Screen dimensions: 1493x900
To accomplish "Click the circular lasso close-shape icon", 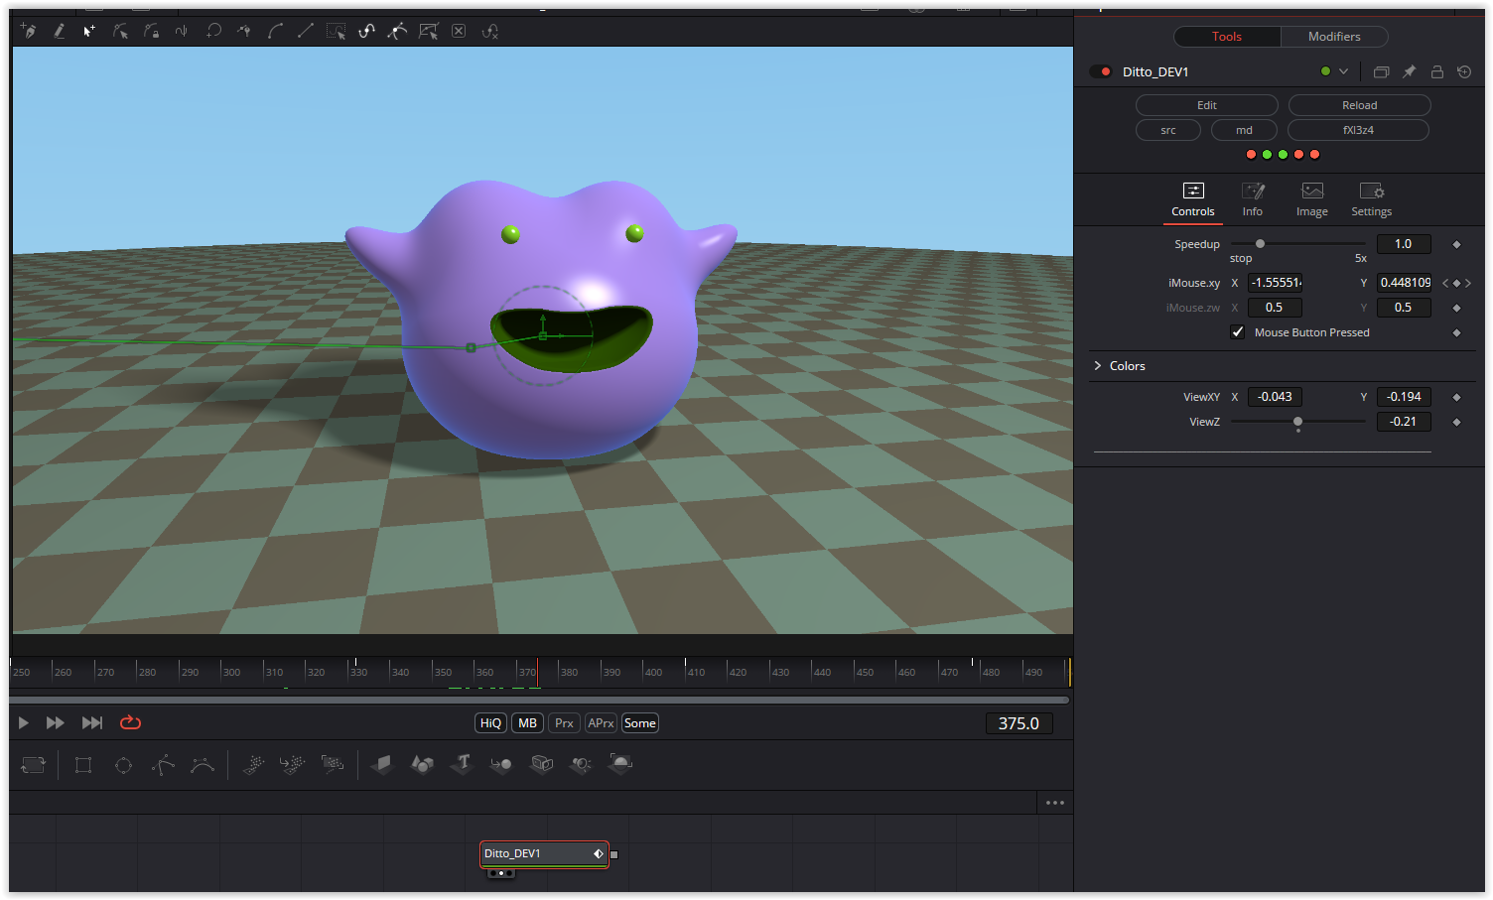I will (x=213, y=32).
